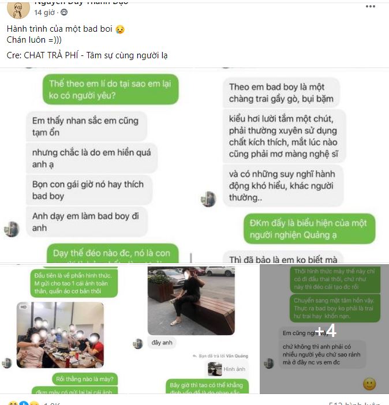Open the '14 giờ' post timestamp link
The image size is (389, 405).
coord(44,12)
